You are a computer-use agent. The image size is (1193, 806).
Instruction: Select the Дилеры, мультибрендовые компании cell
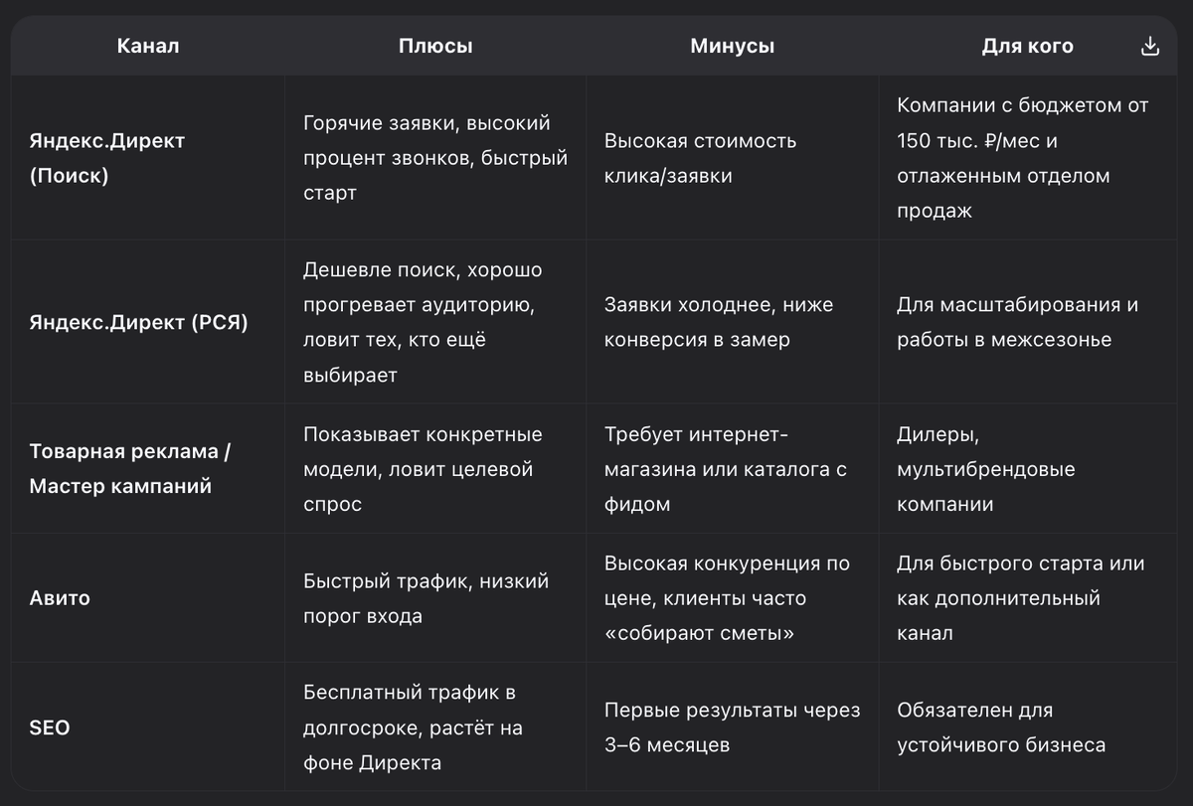tap(985, 469)
